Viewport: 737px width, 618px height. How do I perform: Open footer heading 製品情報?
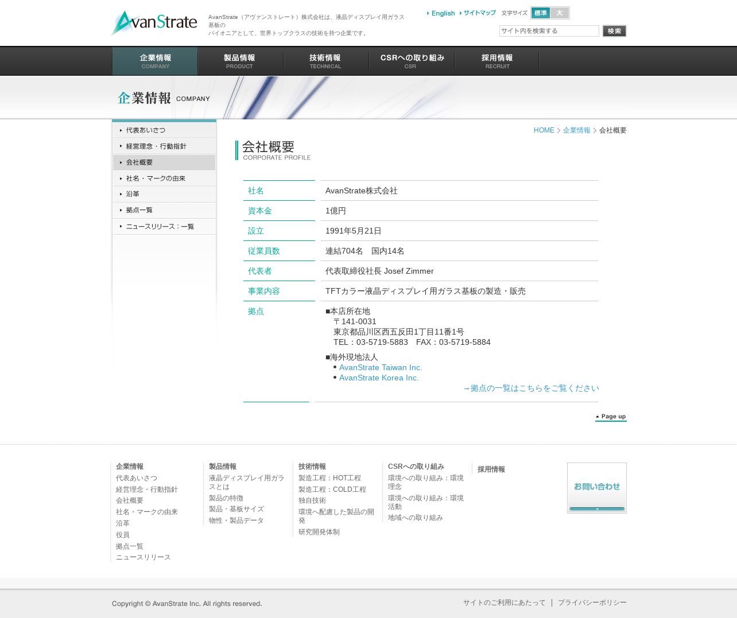click(x=223, y=467)
